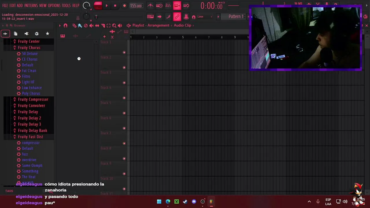Image resolution: width=370 pixels, height=208 pixels.
Task: Select the Slip tool
Action: (x=97, y=26)
